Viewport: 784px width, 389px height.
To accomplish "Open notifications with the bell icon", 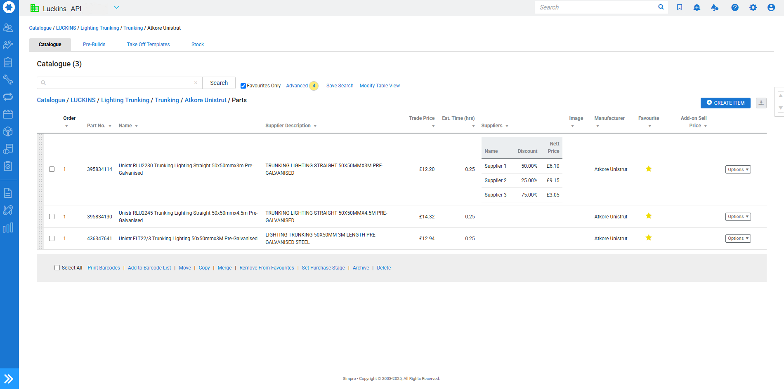I will tap(697, 7).
